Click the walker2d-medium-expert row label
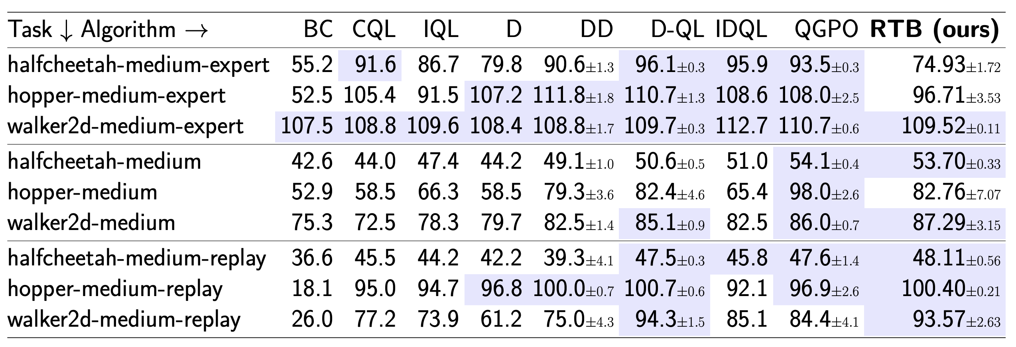Screen dimensions: 1016x347 point(125,126)
